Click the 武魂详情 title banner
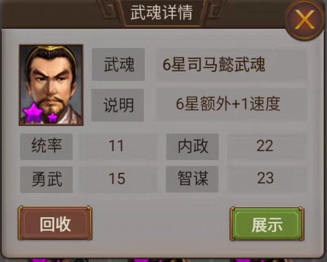The height and width of the screenshot is (262, 327). [161, 13]
